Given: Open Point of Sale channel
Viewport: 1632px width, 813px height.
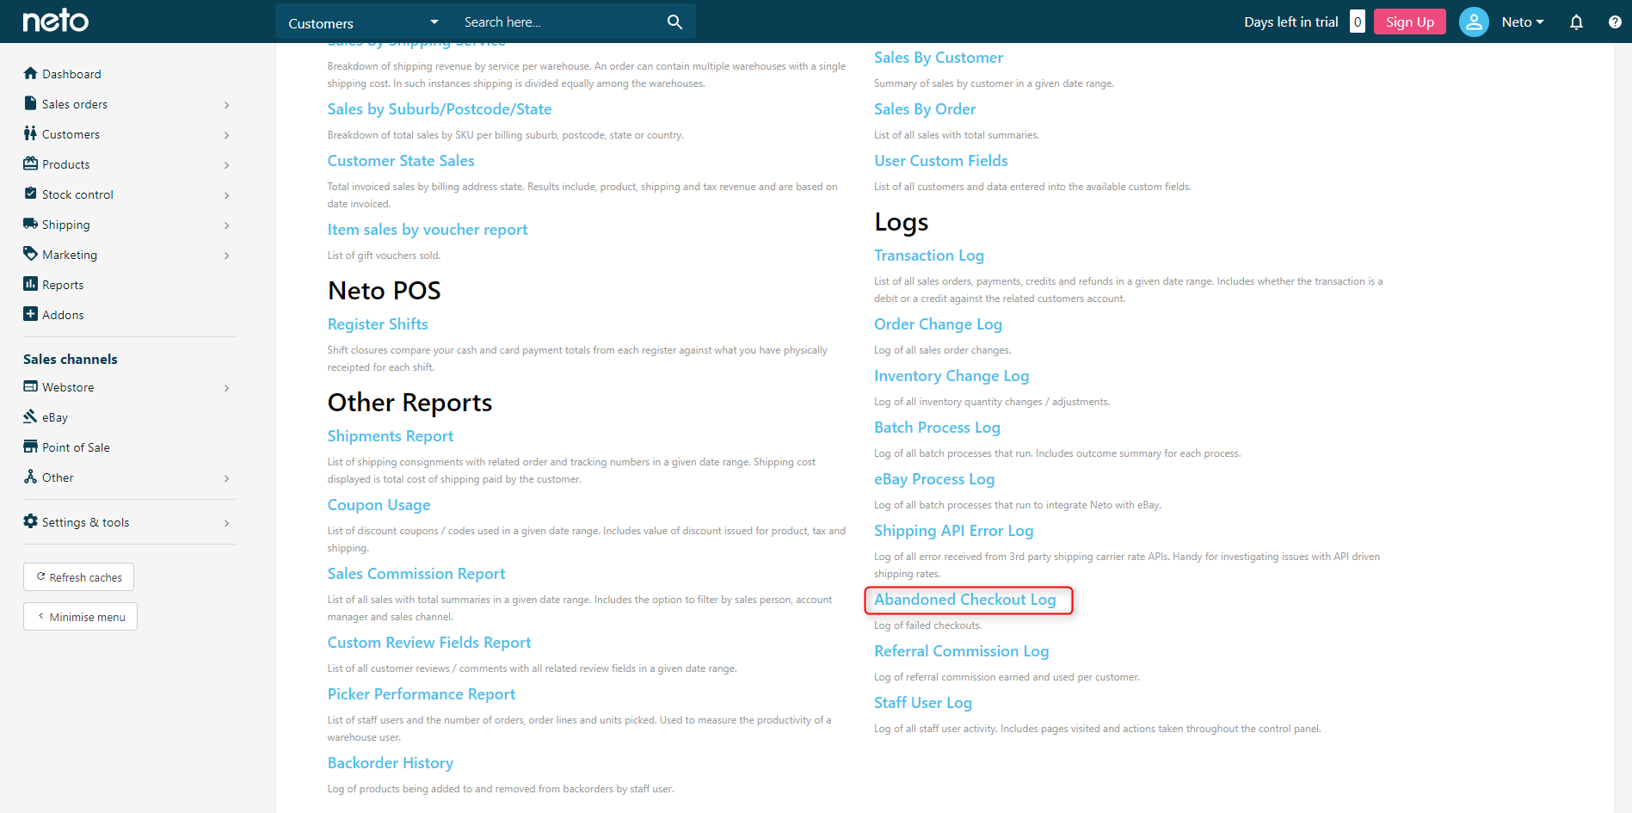Looking at the screenshot, I should 76,447.
